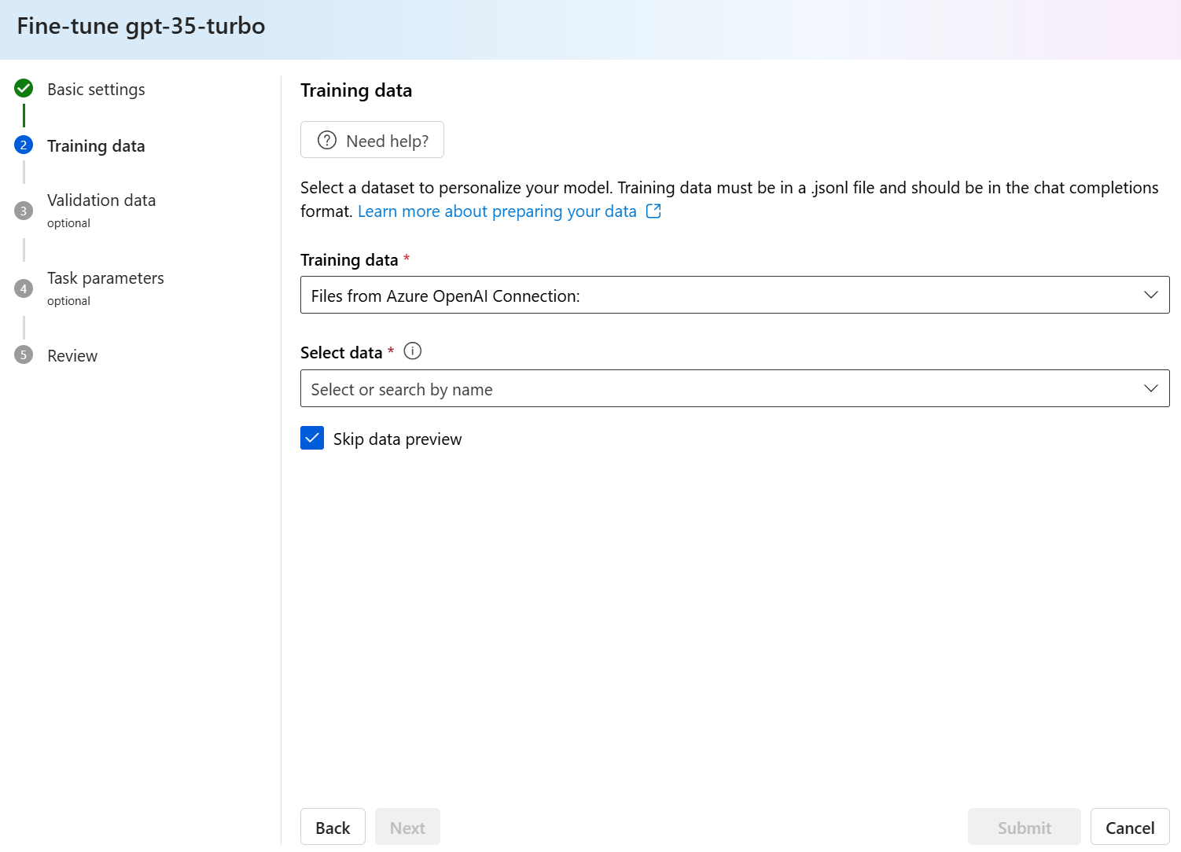Image resolution: width=1181 pixels, height=852 pixels.
Task: Click the Cancel button
Action: [1130, 827]
